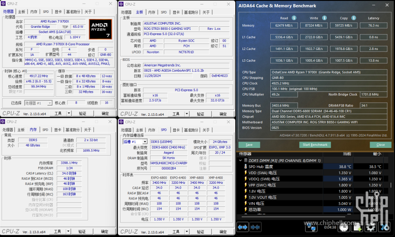Click the 内存频率 value 3398.1 MHz
Screen dimensions: 395x237
click(x=69, y=163)
